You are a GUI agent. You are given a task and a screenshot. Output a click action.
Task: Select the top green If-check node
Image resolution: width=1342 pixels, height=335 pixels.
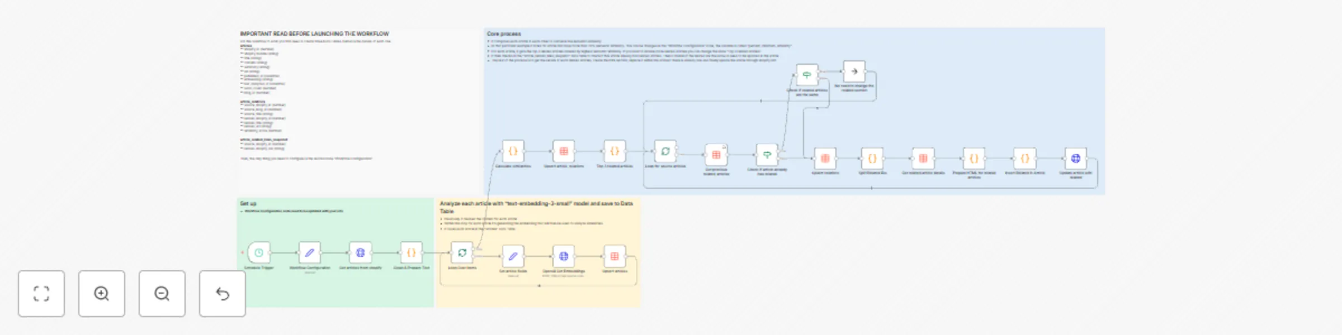click(x=807, y=75)
